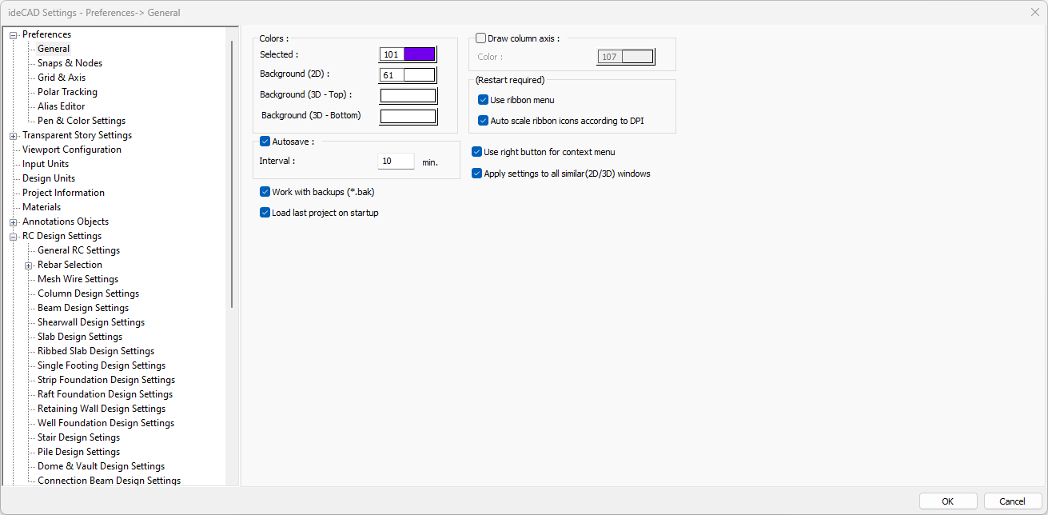Open Polar Tracking settings
The width and height of the screenshot is (1048, 515).
point(67,92)
